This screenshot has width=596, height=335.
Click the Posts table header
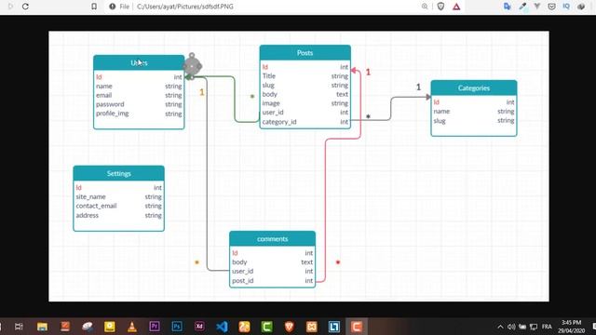tap(305, 53)
